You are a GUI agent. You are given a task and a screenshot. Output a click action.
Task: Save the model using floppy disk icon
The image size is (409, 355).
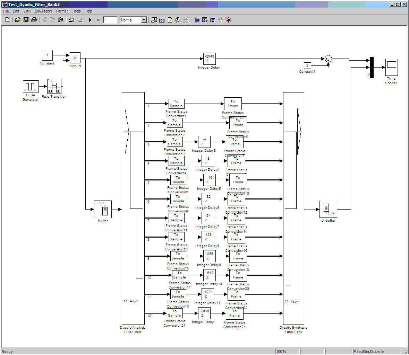coord(26,20)
